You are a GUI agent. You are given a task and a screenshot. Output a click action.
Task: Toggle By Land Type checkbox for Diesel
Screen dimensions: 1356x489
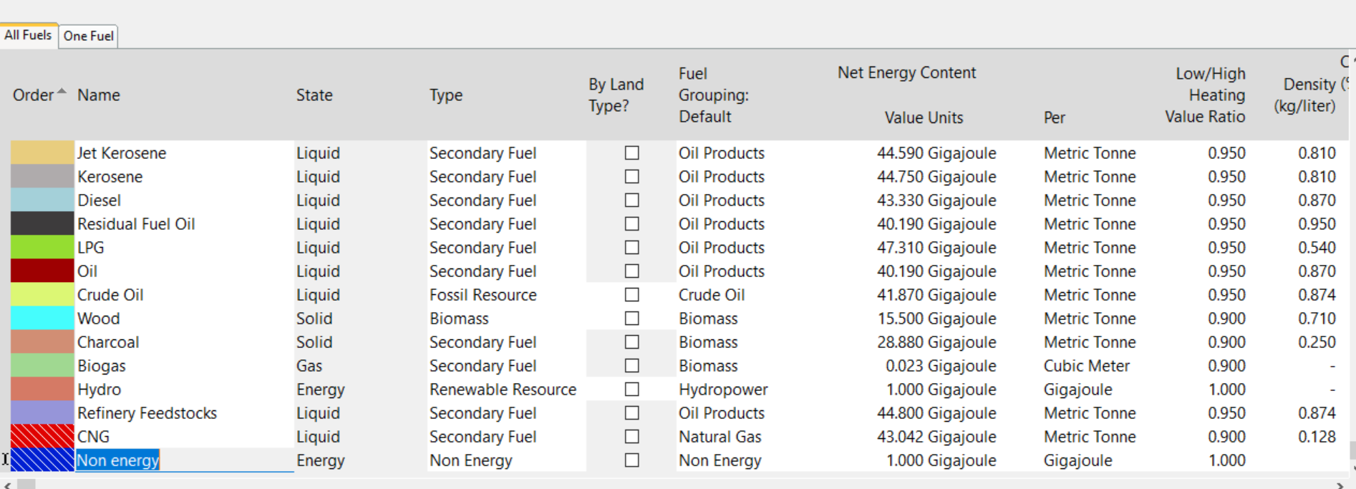tap(631, 200)
